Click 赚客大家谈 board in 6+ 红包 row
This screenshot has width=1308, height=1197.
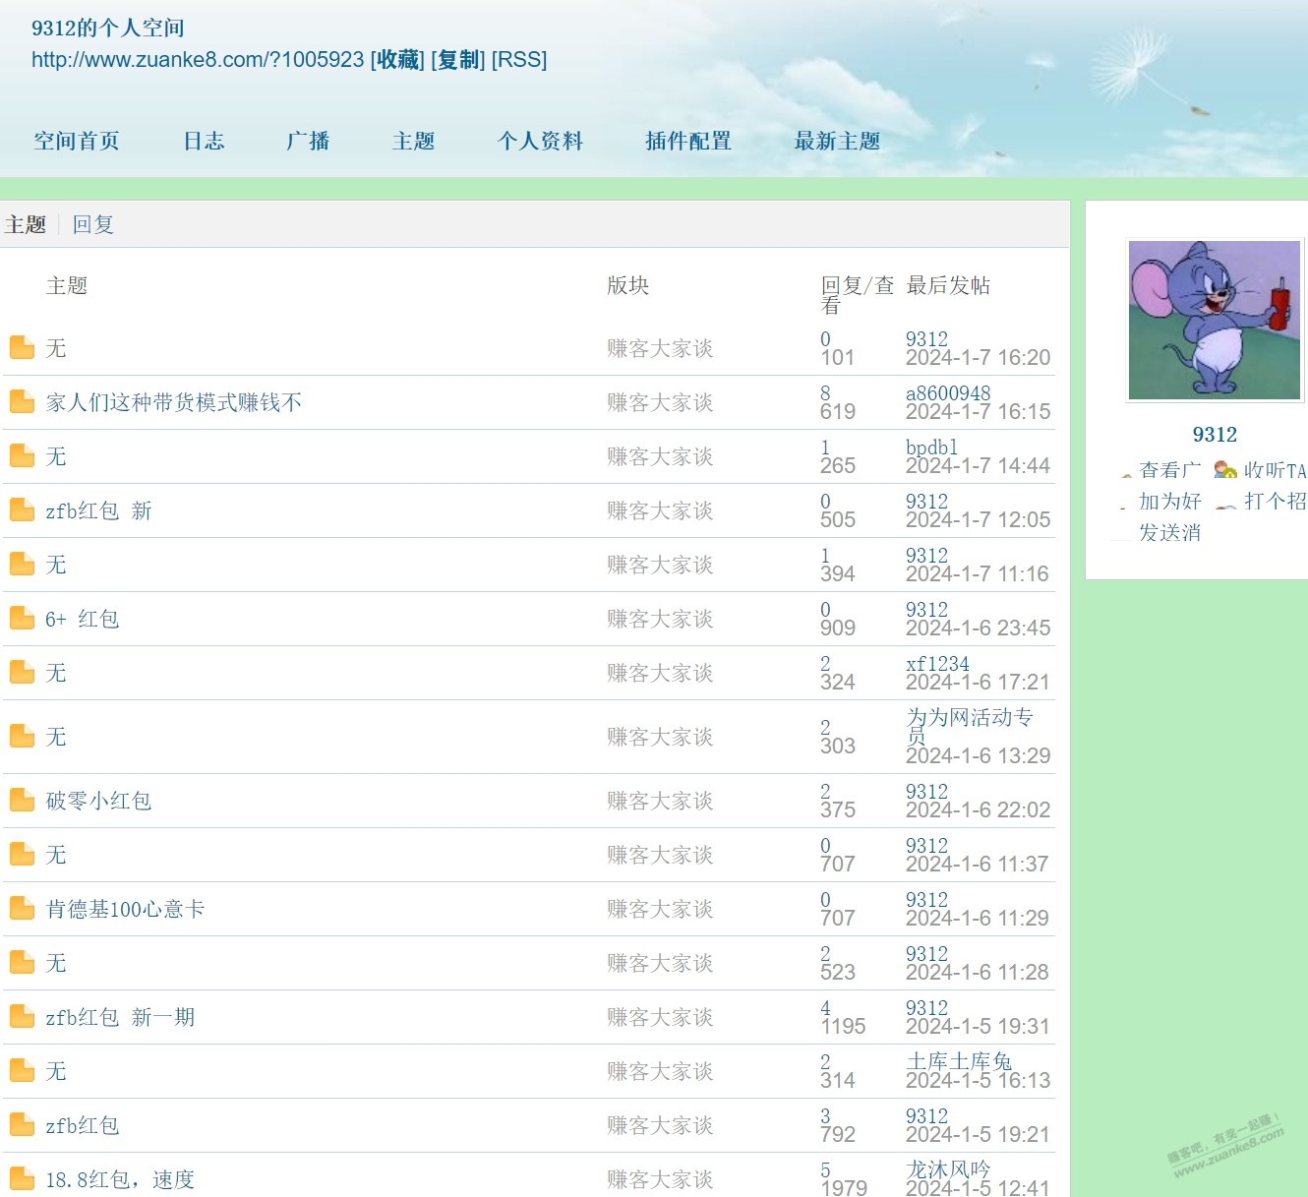pyautogui.click(x=660, y=619)
